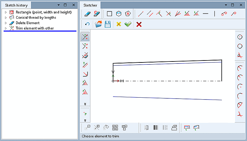The image size is (247, 141).
Task: Switch to the Sketcher tab
Action: click(90, 5)
